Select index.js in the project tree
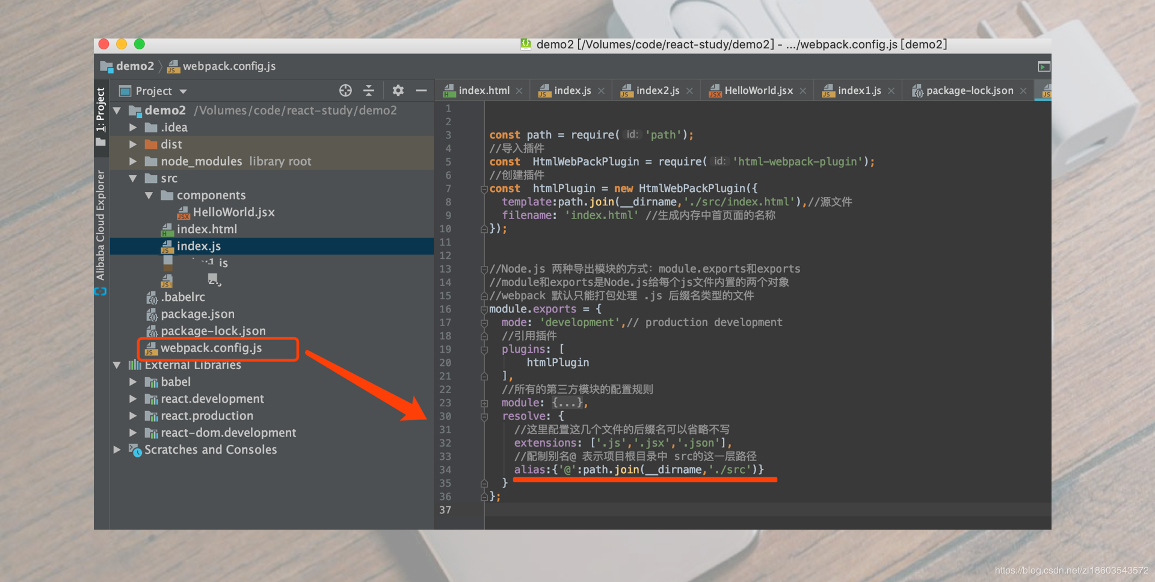1155x582 pixels. coord(199,246)
